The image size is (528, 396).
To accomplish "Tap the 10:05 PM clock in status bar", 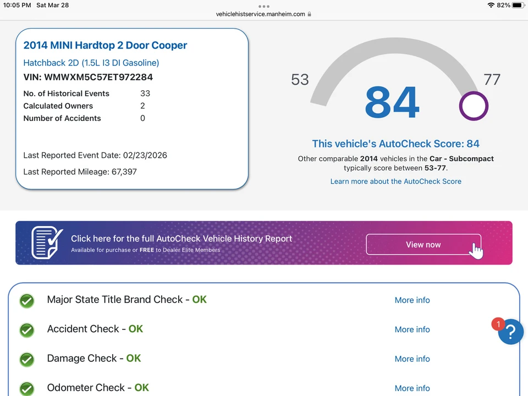I will click(x=17, y=5).
